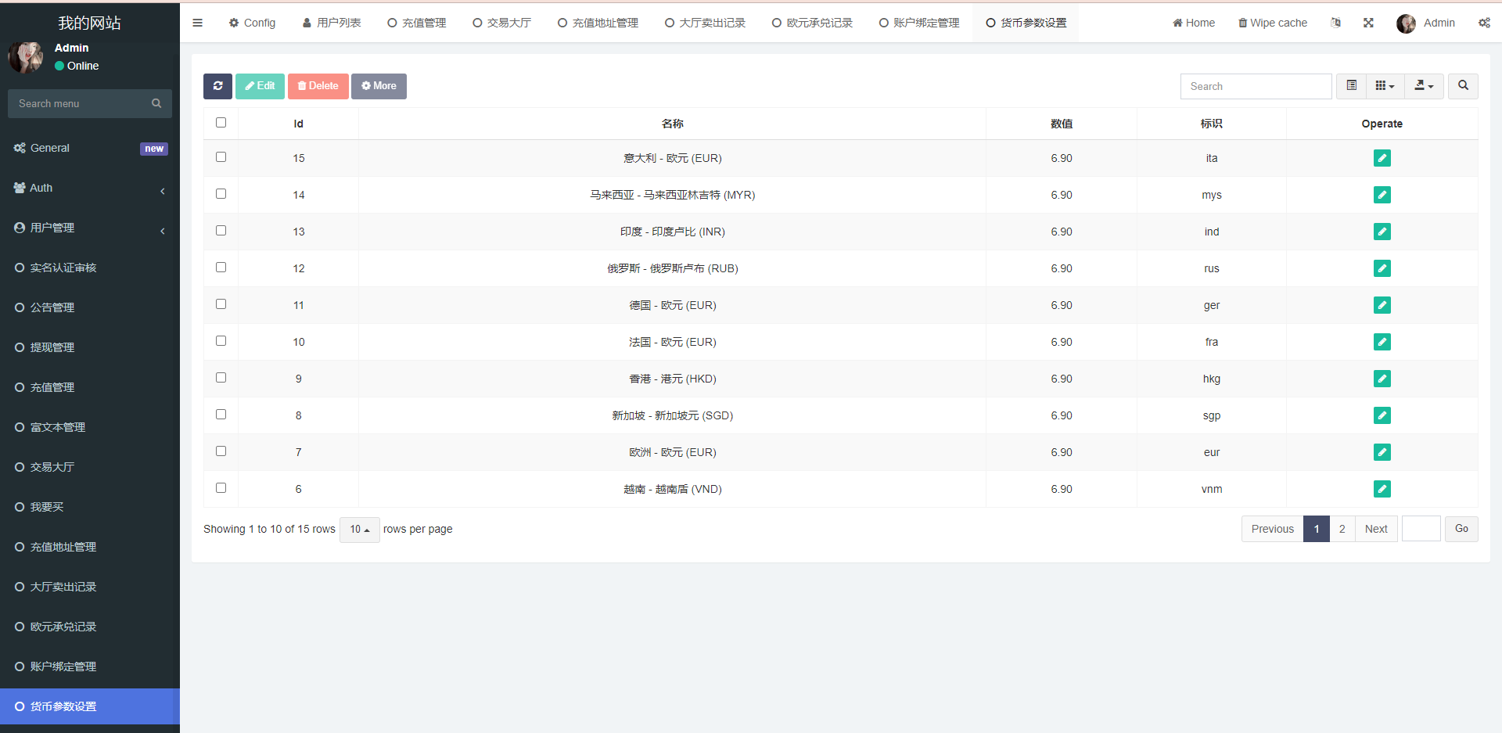Image resolution: width=1502 pixels, height=733 pixels.
Task: Run search with the magnifier icon
Action: tap(1462, 86)
